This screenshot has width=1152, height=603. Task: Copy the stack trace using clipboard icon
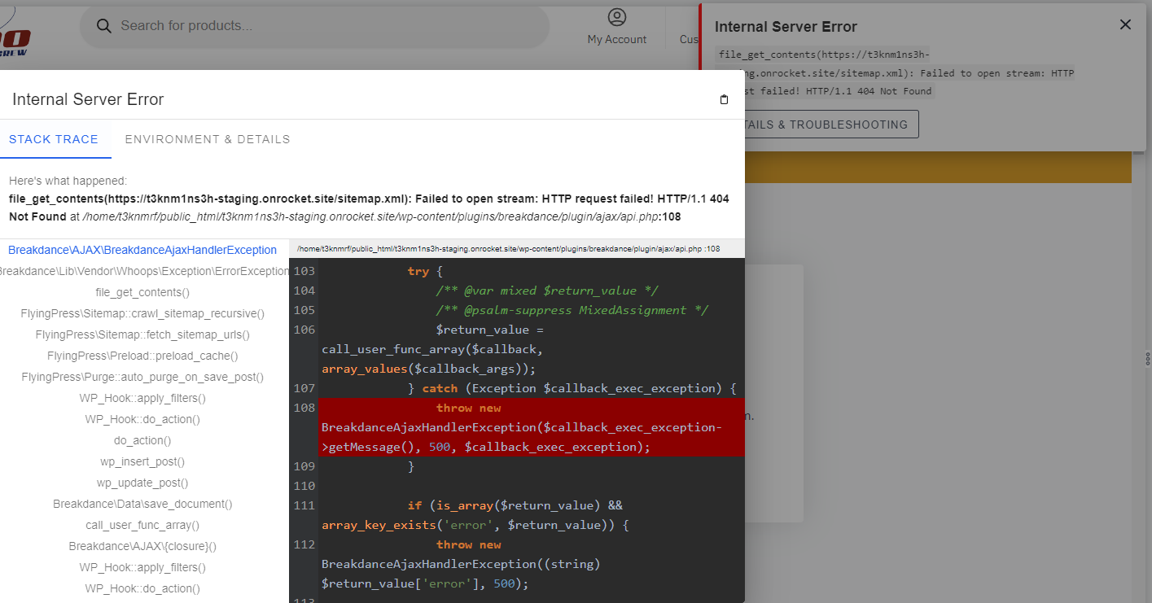pos(724,99)
